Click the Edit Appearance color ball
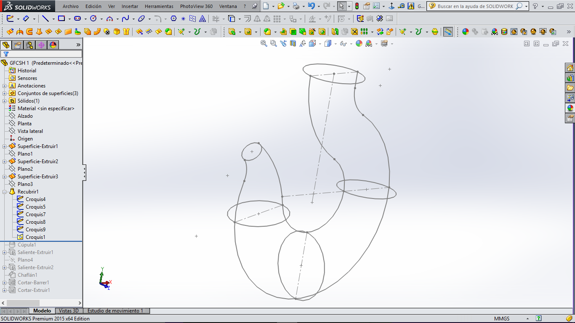Screen dimensions: 575x323 [359, 43]
